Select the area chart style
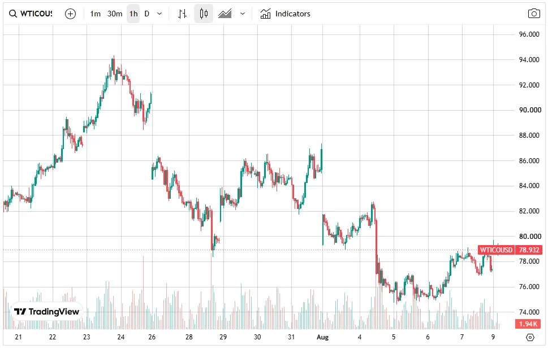Screen dimensions: 548x349 pyautogui.click(x=225, y=14)
